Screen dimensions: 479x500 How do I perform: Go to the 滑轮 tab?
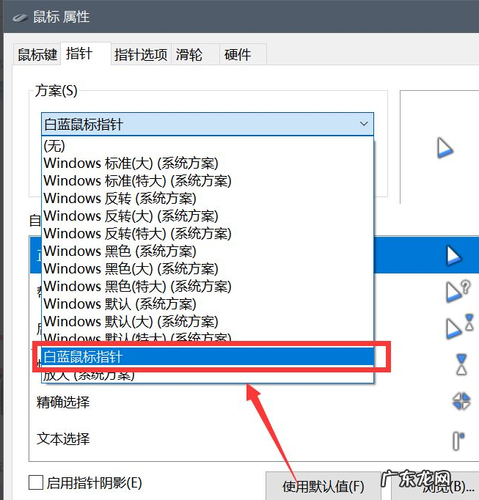tap(195, 54)
